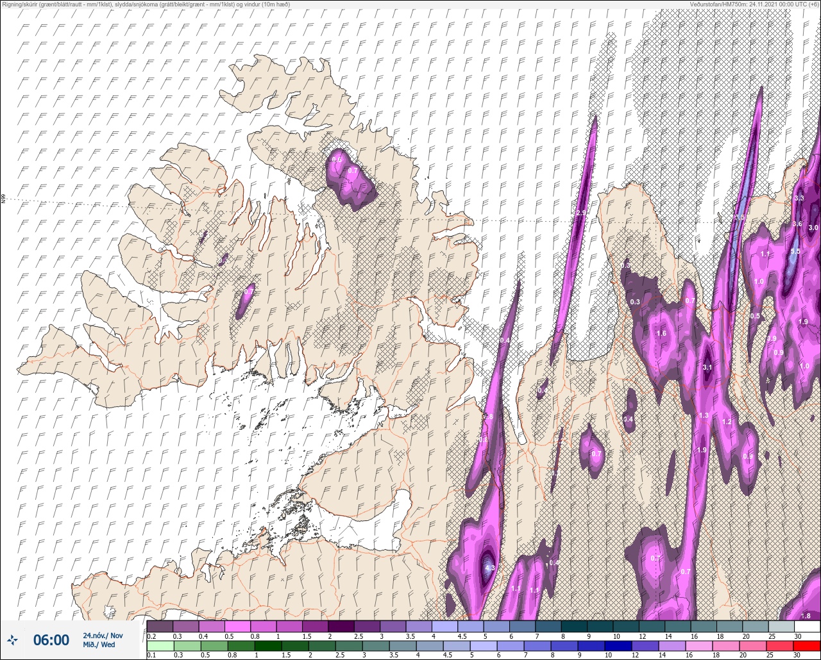Screen dimensions: 821x660
Task: Select the brightest pink swatch in top legend
Action: (x=237, y=626)
